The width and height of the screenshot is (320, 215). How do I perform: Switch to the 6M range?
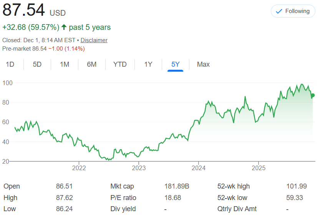click(x=91, y=64)
